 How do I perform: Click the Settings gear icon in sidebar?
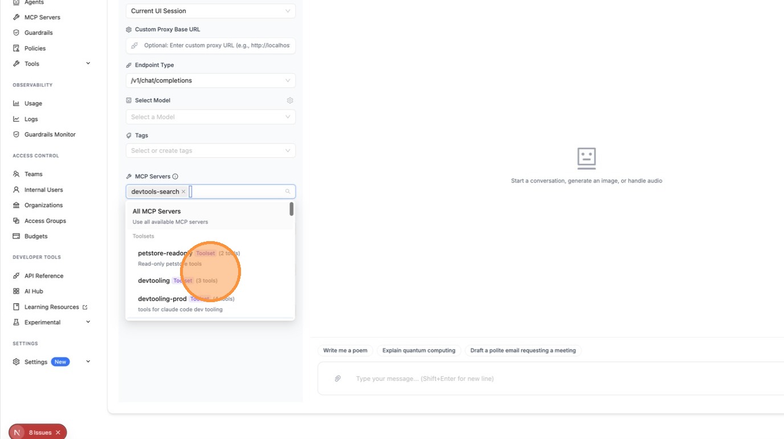coord(16,361)
